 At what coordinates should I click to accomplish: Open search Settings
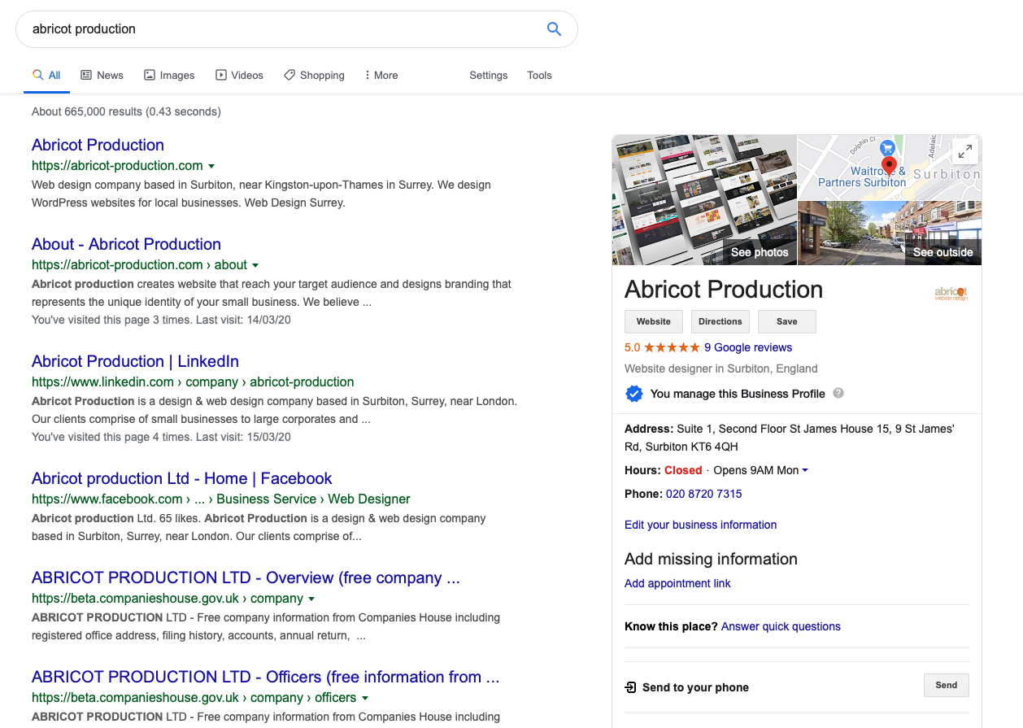488,75
